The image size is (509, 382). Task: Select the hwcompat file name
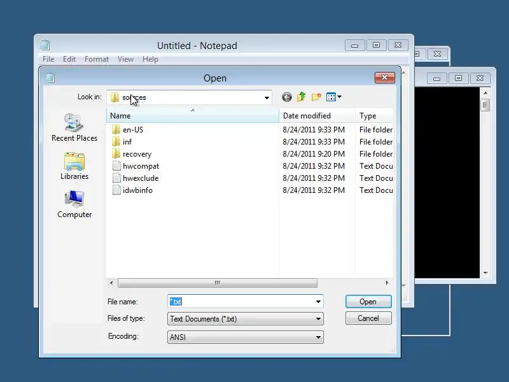coord(141,166)
